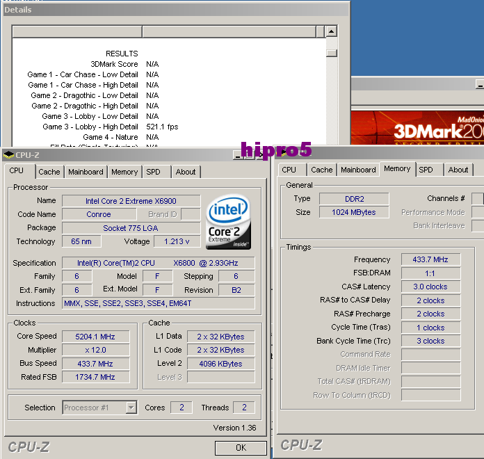Open the SPD tab in left CPU-Z window

point(156,172)
